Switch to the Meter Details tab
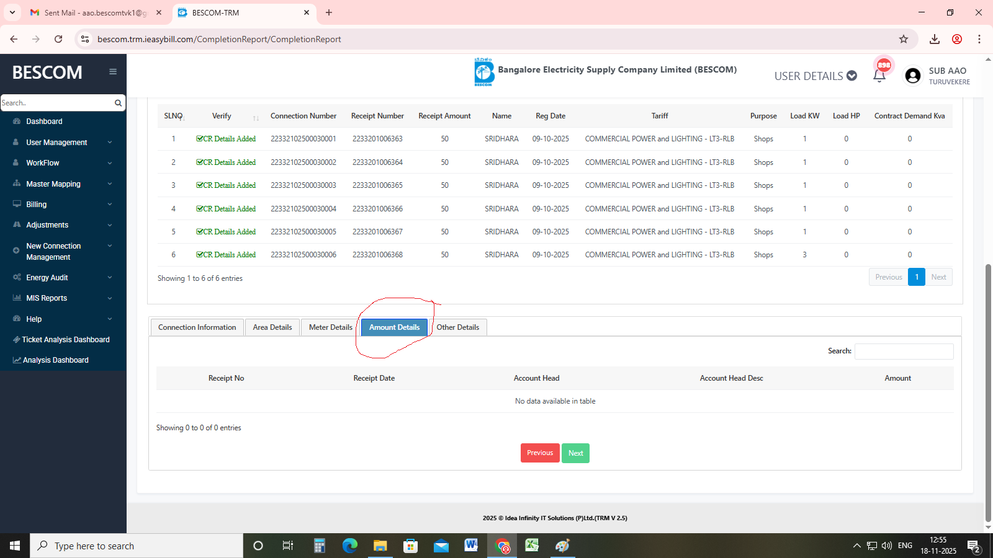The width and height of the screenshot is (993, 558). (x=330, y=327)
